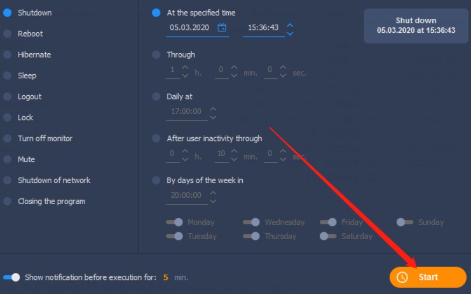Click the 15:36:43 time field
Screen dimensions: 471x294
coord(263,27)
